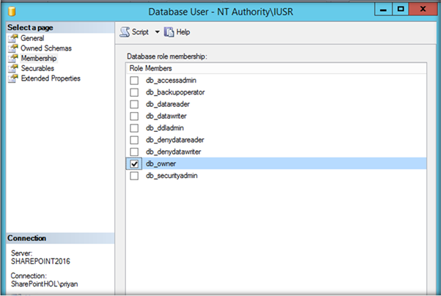Close the Database User window
441x296 pixels.
click(423, 10)
